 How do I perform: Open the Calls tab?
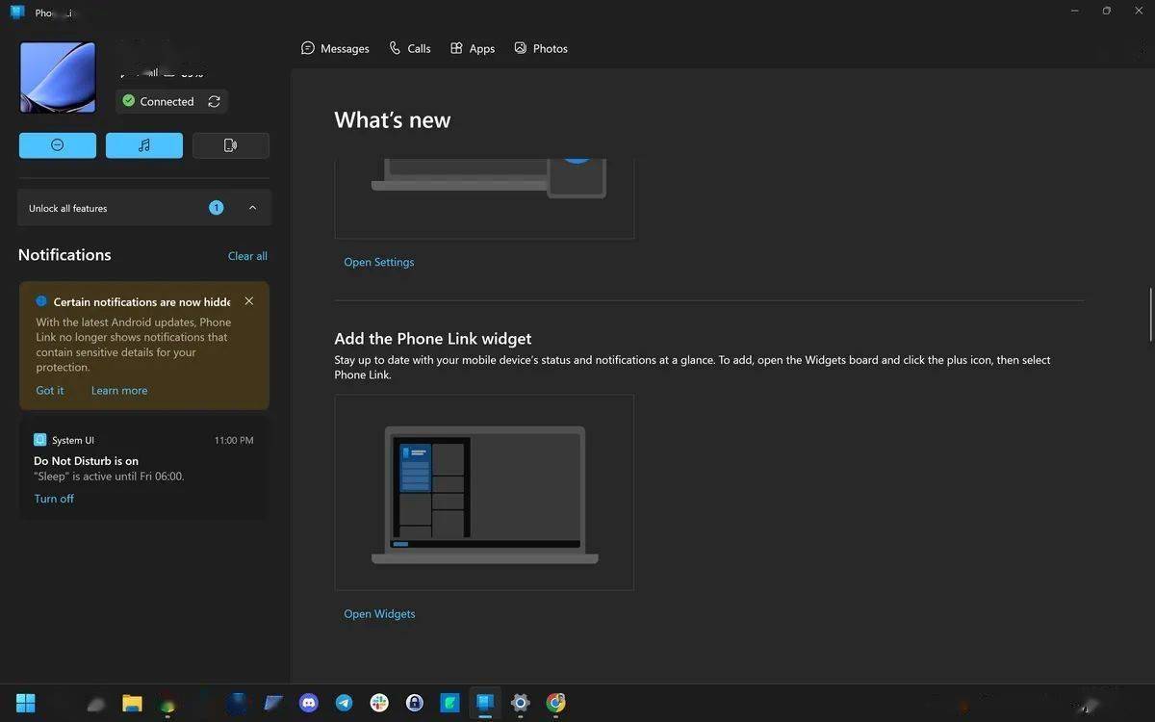409,48
